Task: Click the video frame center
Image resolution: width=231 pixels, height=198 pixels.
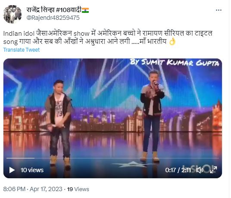Action: click(x=113, y=118)
